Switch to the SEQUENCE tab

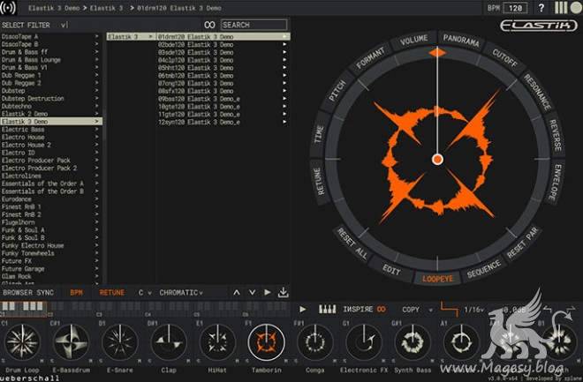484,269
